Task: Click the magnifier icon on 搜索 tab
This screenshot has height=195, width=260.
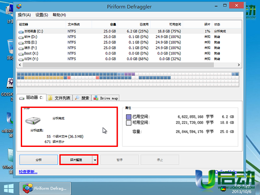Action: click(x=77, y=98)
